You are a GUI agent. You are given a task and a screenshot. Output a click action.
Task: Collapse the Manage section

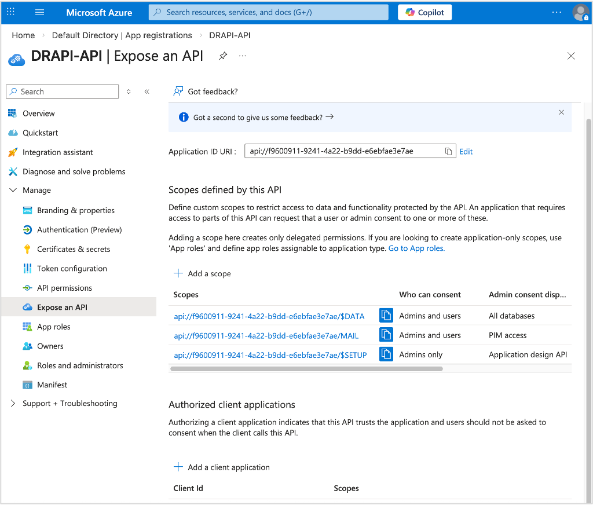tap(13, 190)
